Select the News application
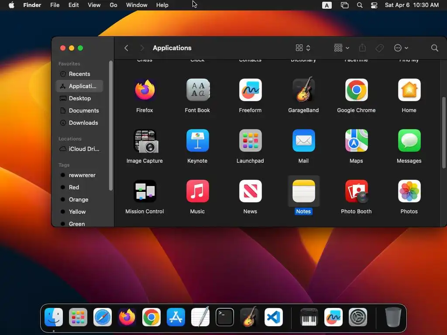The image size is (447, 335). tap(250, 191)
